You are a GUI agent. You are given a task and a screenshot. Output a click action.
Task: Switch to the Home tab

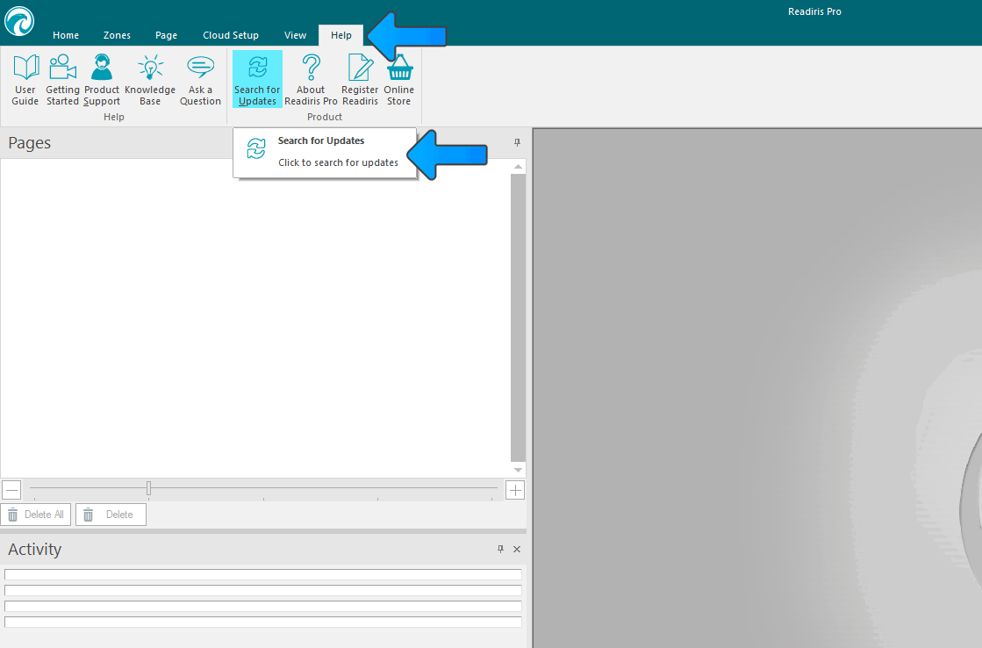pyautogui.click(x=66, y=35)
